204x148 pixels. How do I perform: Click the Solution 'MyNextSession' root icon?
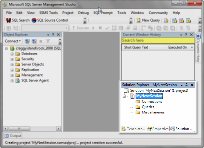pyautogui.click(x=126, y=91)
